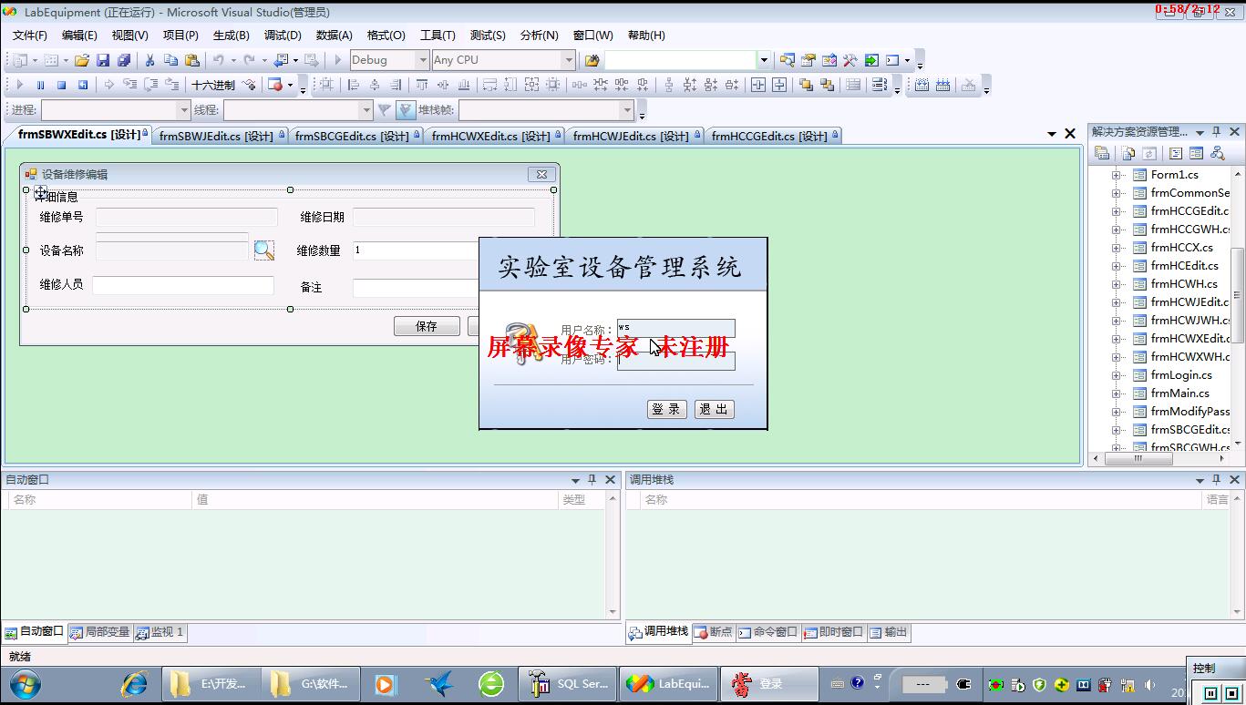Open the Properties window toolbar icon
The image size is (1246, 705).
click(x=808, y=60)
